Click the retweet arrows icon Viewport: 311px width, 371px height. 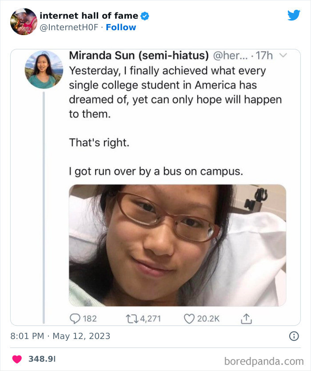(x=133, y=318)
